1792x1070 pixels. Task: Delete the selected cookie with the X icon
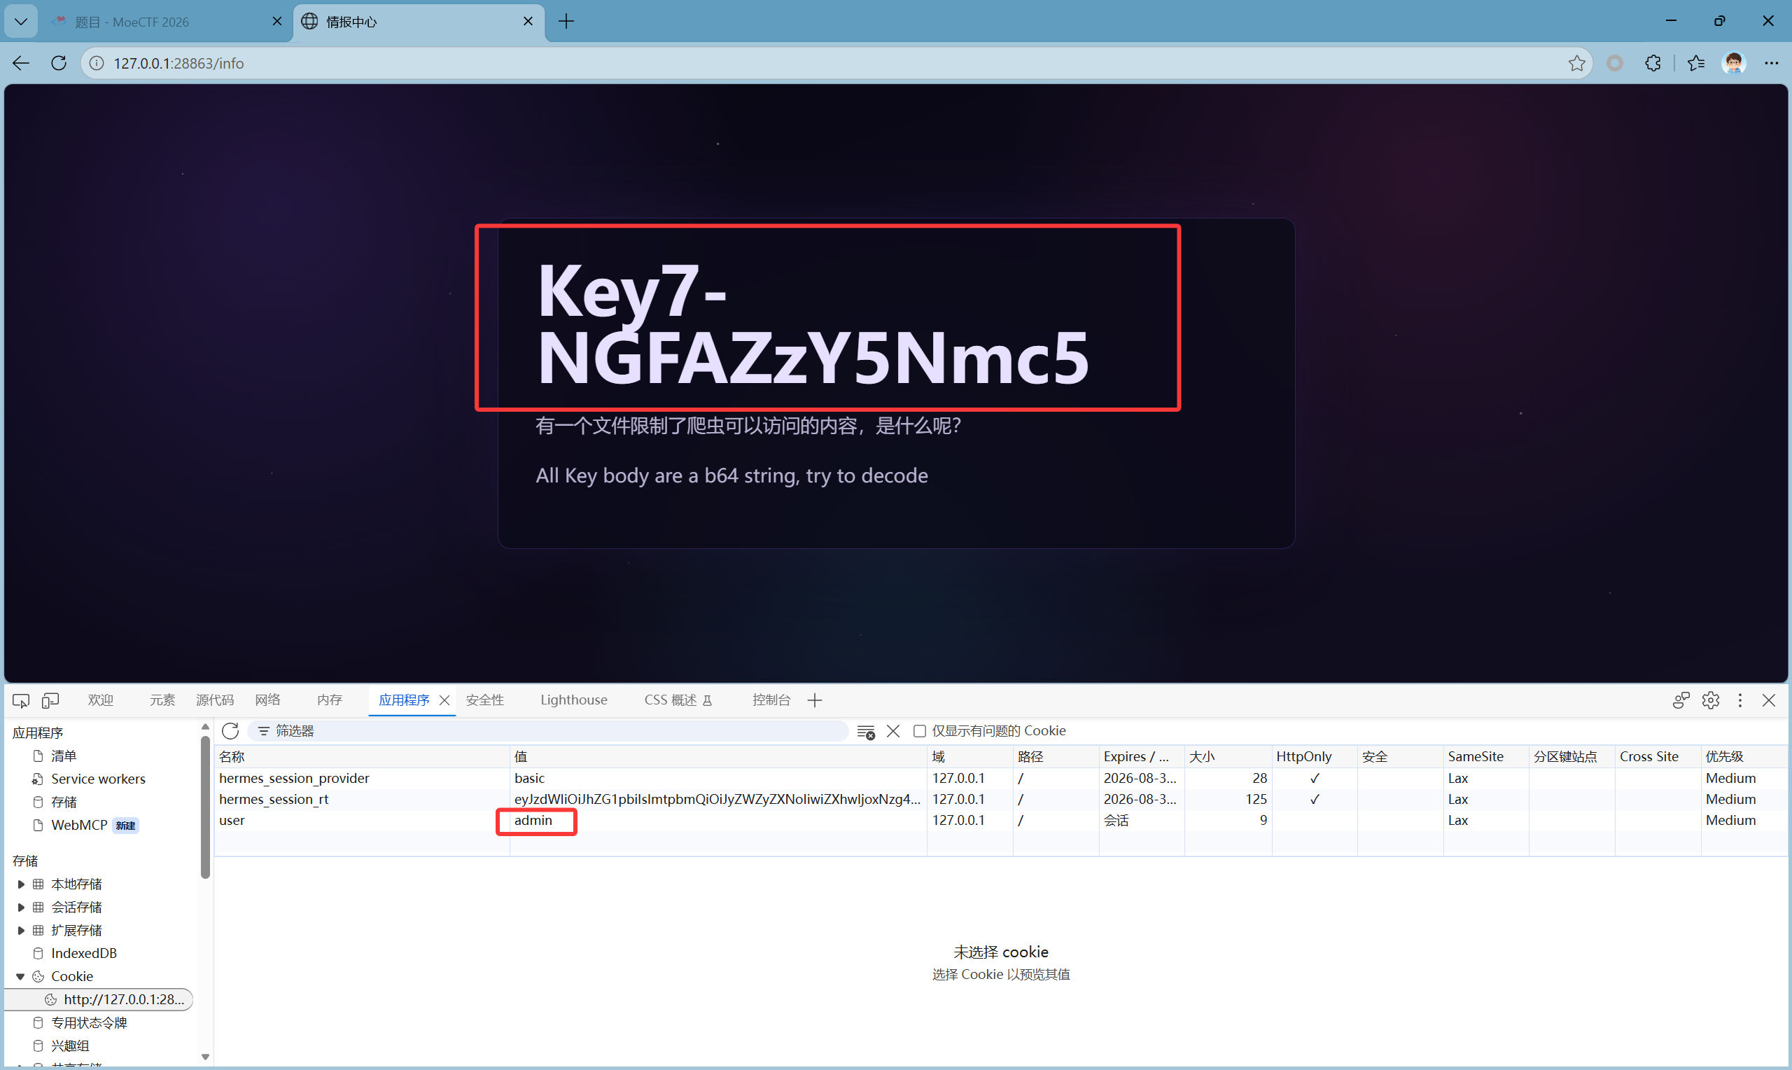[893, 731]
